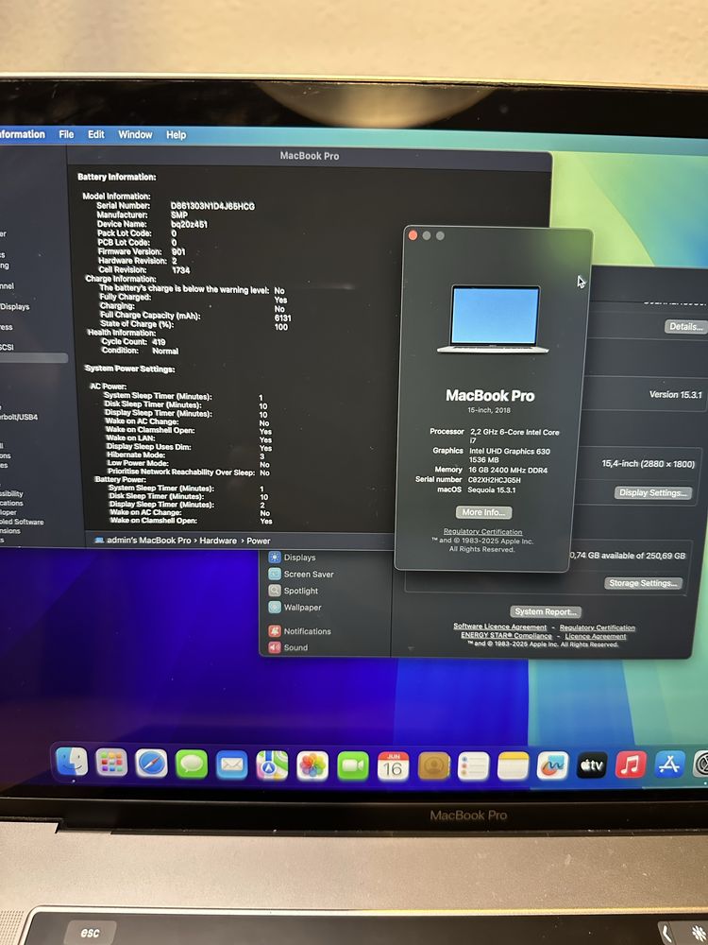Click the Details… button
The height and width of the screenshot is (945, 708).
coord(685,327)
